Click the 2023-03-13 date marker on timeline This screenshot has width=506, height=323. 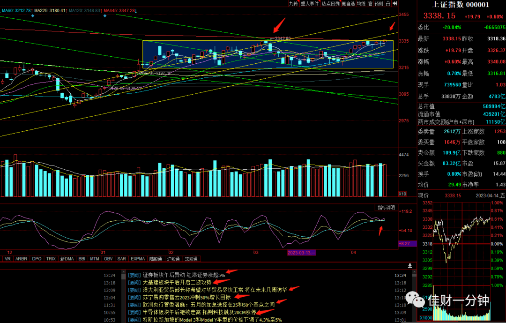click(x=301, y=253)
